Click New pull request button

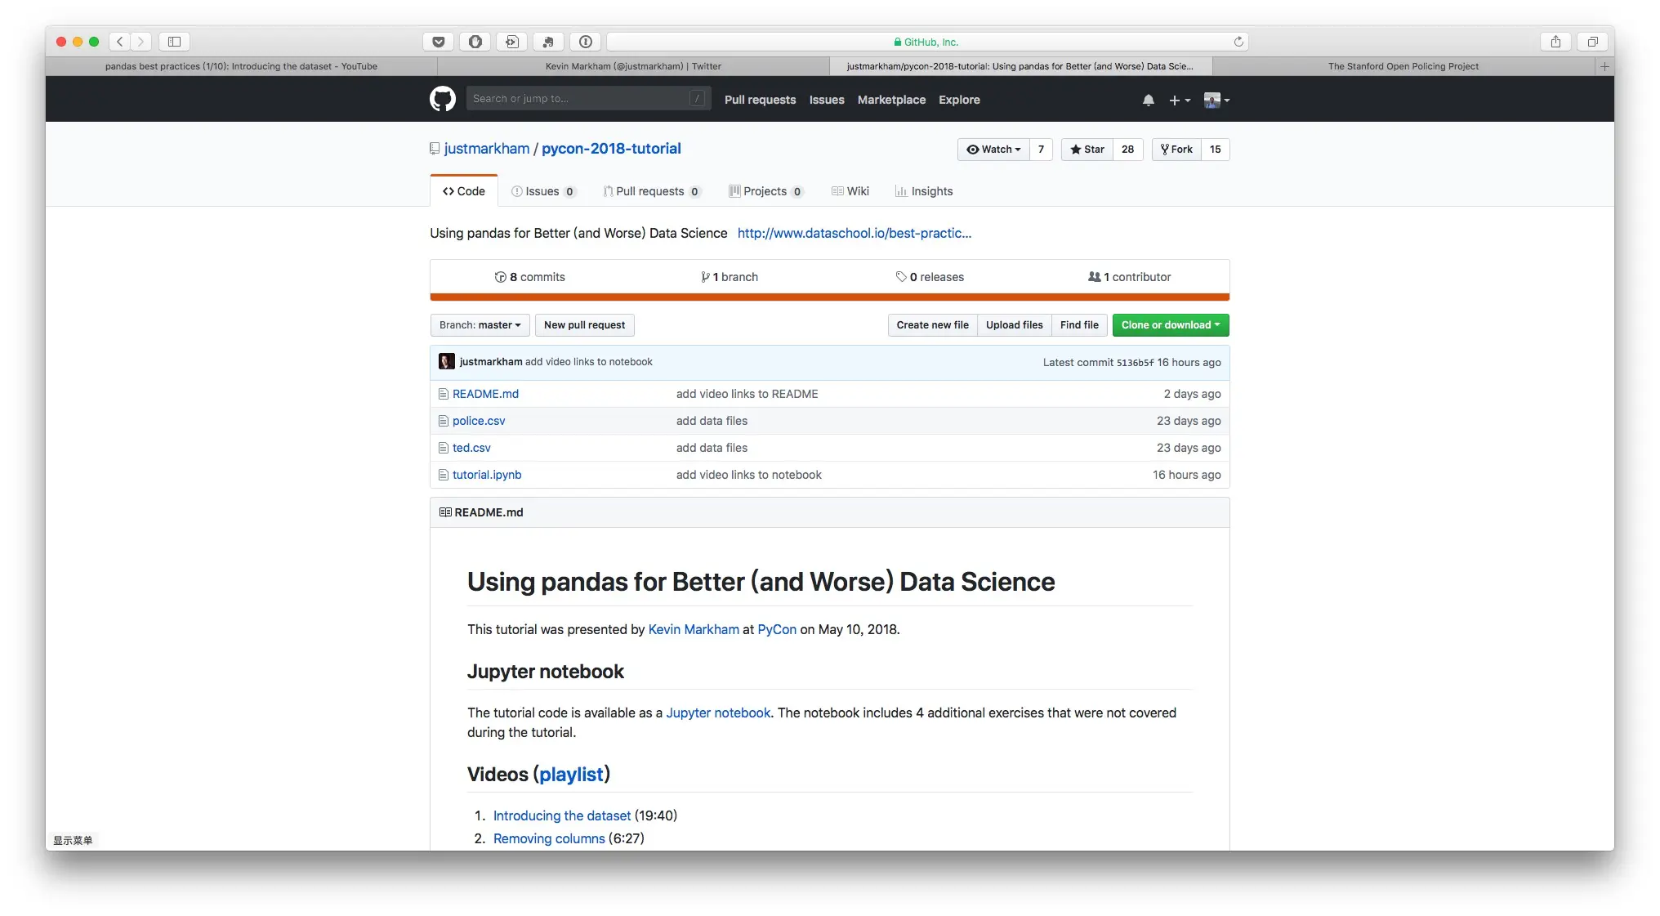pos(584,325)
